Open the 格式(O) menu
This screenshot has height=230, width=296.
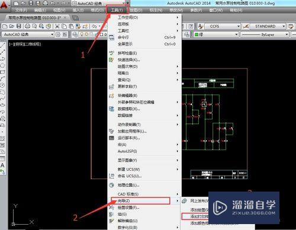pyautogui.click(x=97, y=10)
